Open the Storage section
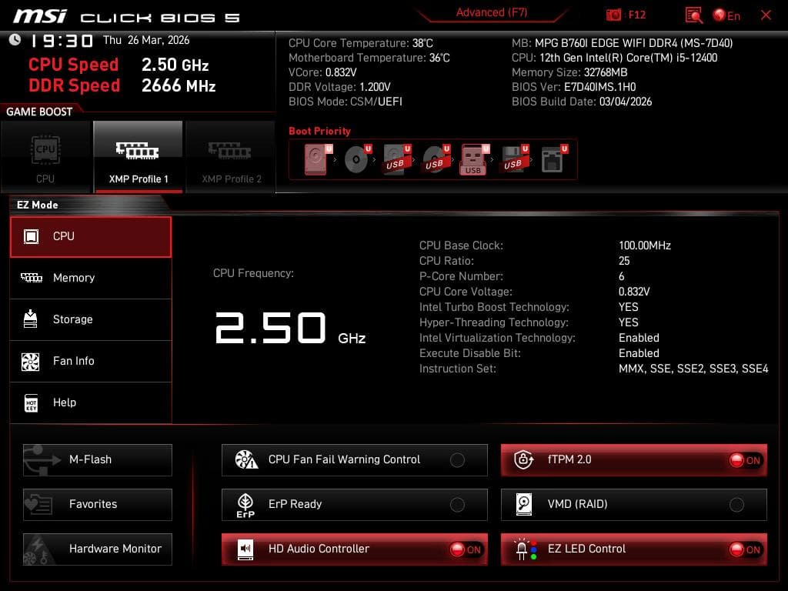This screenshot has width=788, height=591. 91,319
